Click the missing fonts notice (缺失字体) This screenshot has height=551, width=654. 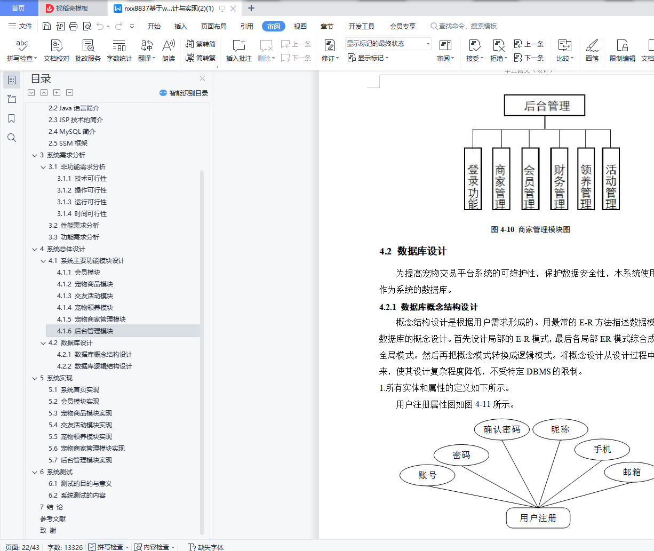(x=206, y=547)
